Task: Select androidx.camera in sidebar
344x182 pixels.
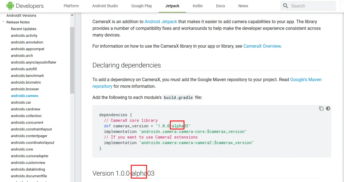Action: click(x=25, y=96)
